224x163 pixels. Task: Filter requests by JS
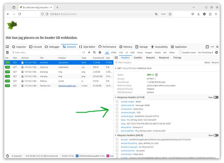point(127,53)
